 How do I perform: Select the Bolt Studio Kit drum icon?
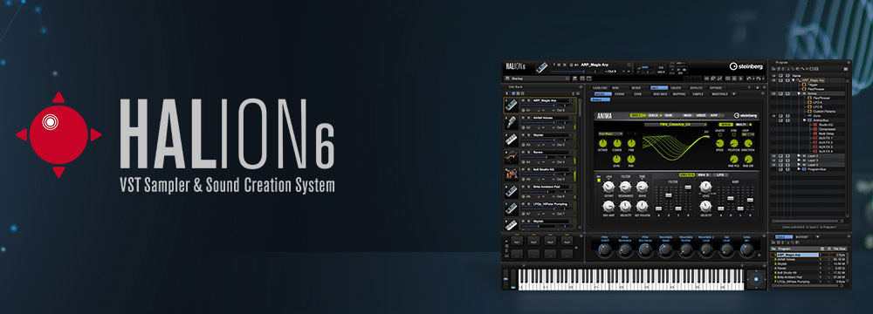[511, 174]
